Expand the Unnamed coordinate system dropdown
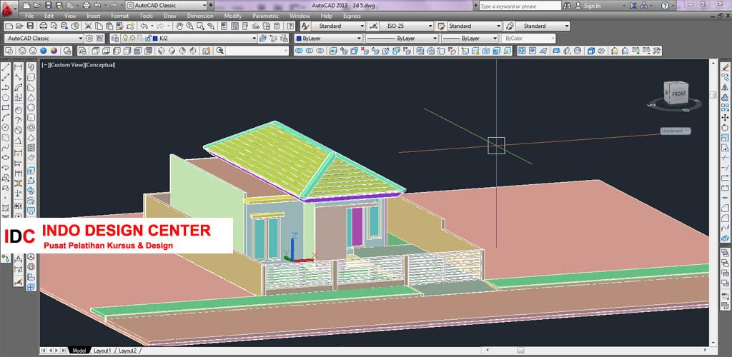The image size is (732, 357). click(x=676, y=131)
